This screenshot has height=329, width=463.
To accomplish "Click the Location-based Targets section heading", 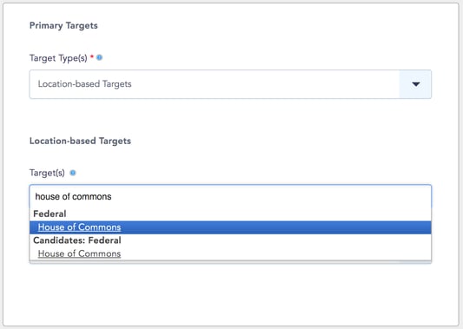I will [x=80, y=141].
